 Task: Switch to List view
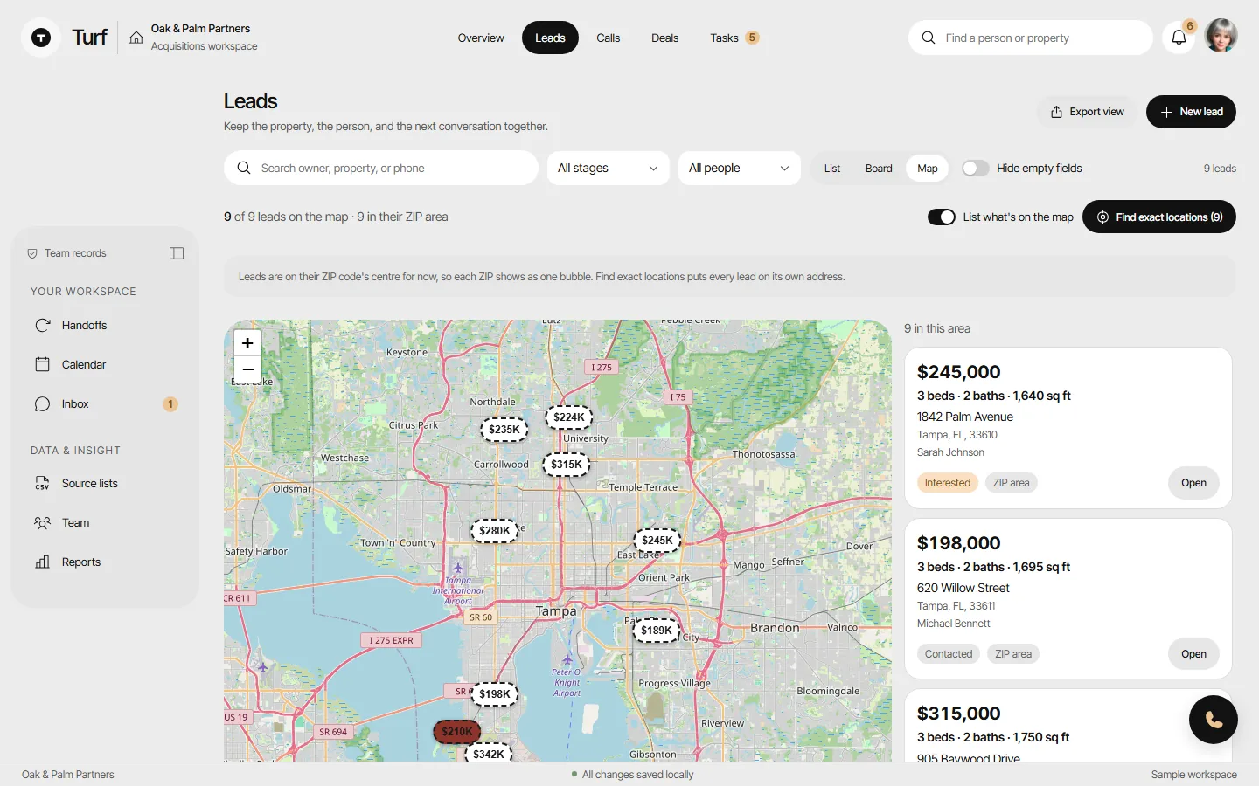[832, 169]
